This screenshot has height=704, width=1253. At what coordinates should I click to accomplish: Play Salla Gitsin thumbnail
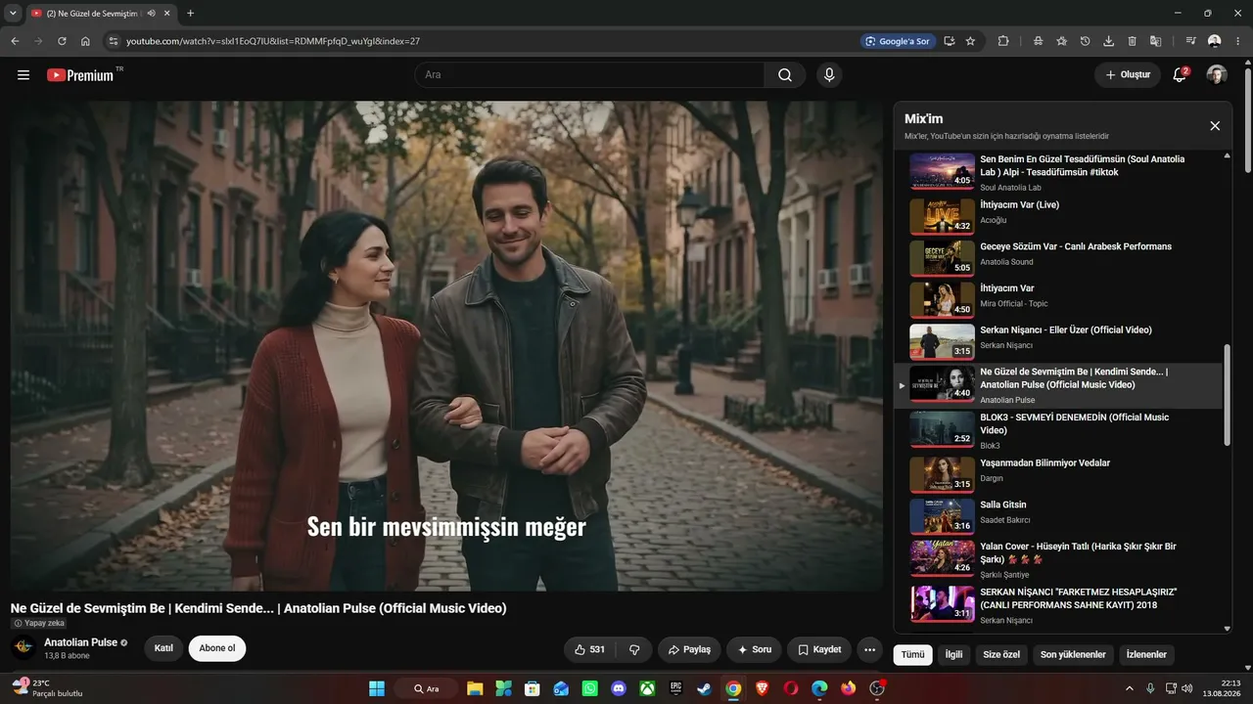[942, 516]
